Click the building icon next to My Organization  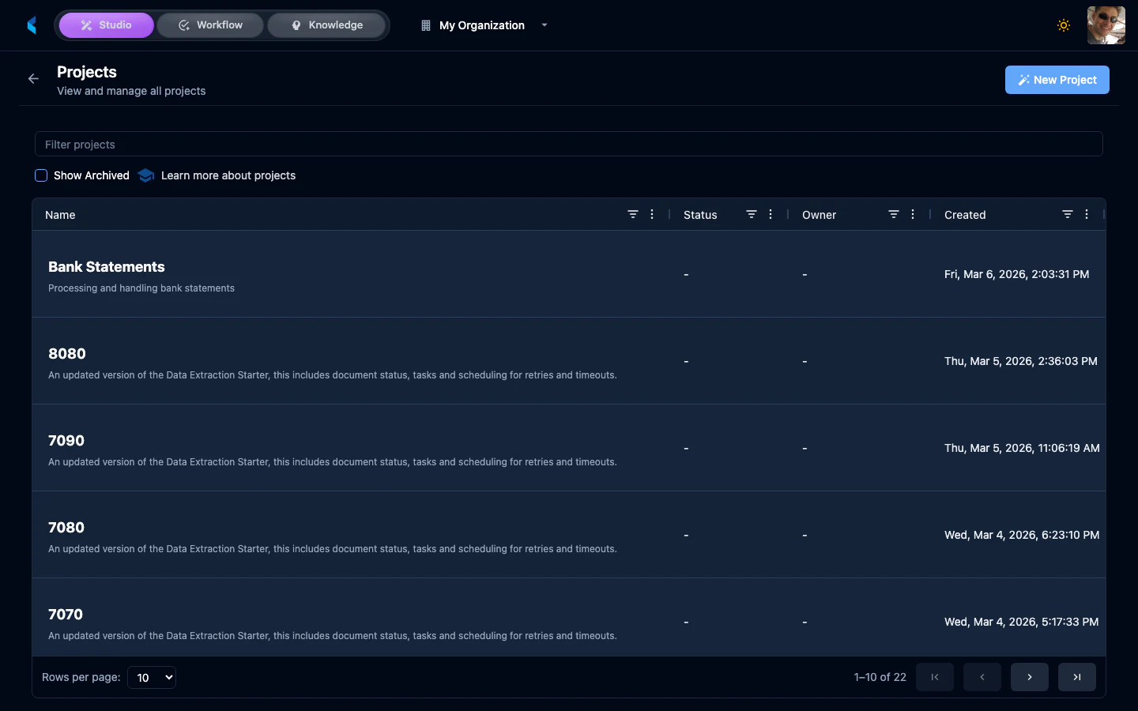424,24
